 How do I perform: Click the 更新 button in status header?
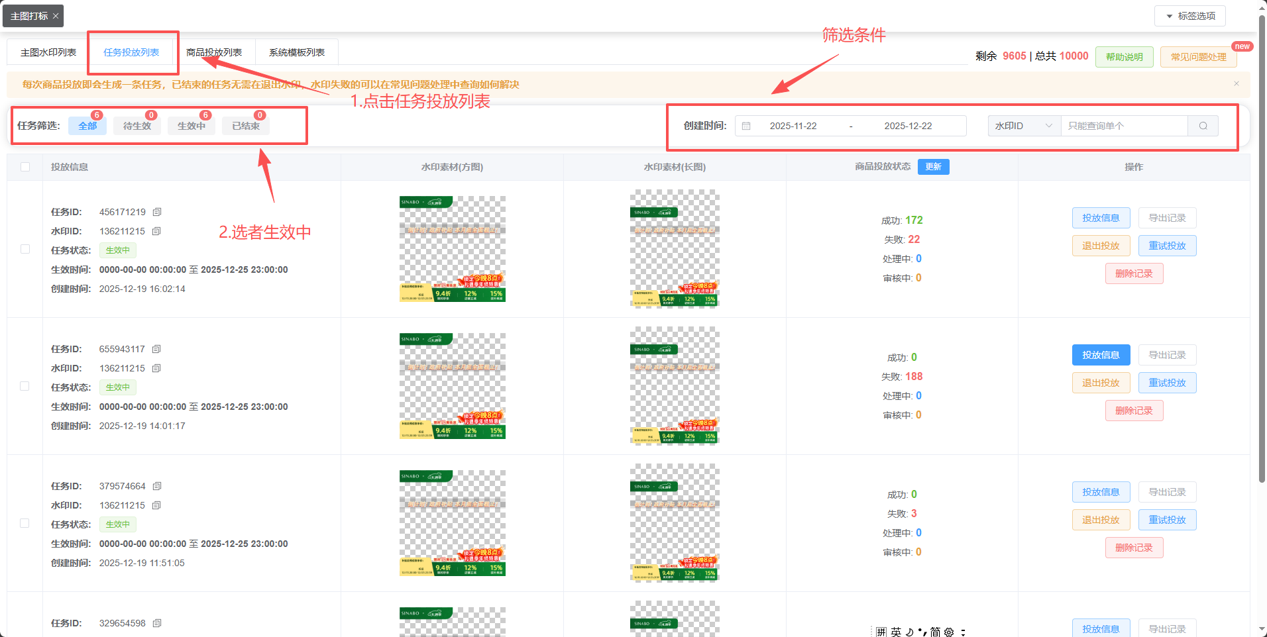click(933, 167)
